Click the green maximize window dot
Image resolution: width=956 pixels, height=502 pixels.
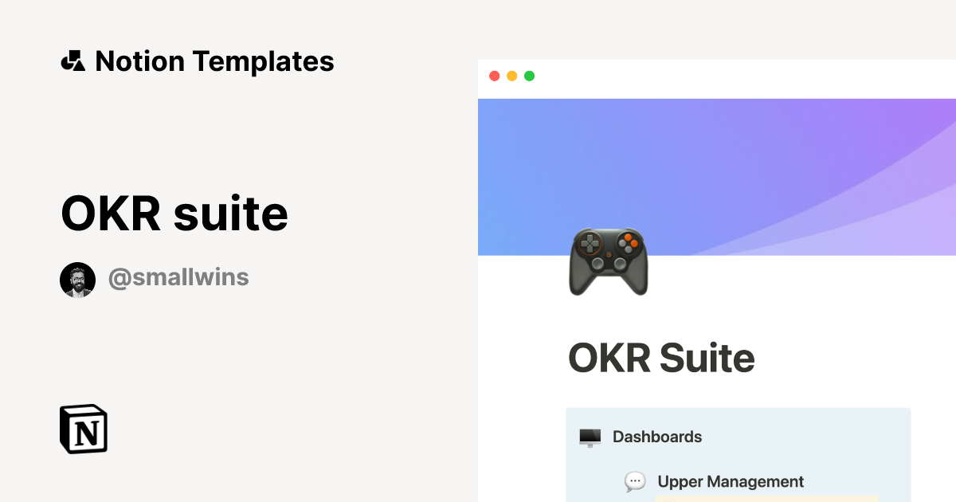tap(529, 76)
